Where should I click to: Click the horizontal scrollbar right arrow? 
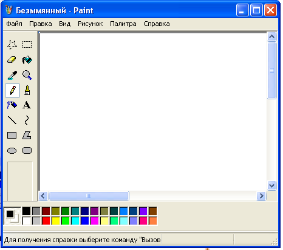[261, 196]
